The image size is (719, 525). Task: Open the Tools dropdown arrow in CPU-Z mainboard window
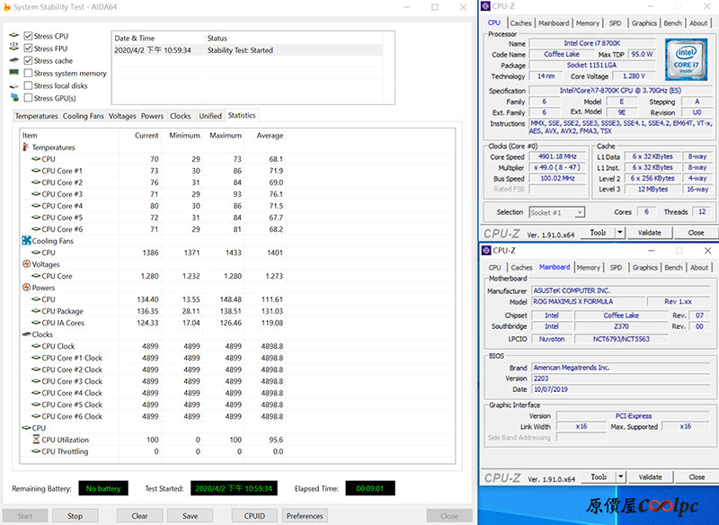[621, 476]
